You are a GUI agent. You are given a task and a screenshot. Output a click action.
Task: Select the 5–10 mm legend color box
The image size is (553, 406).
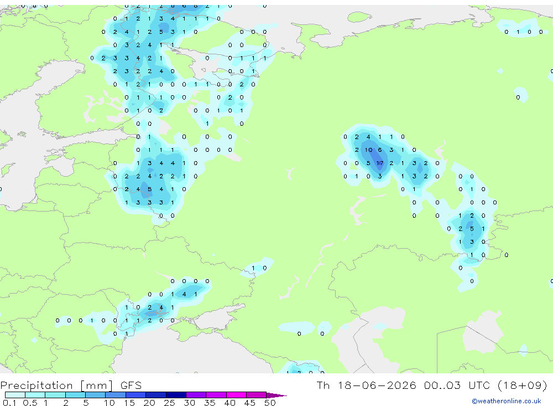point(95,395)
